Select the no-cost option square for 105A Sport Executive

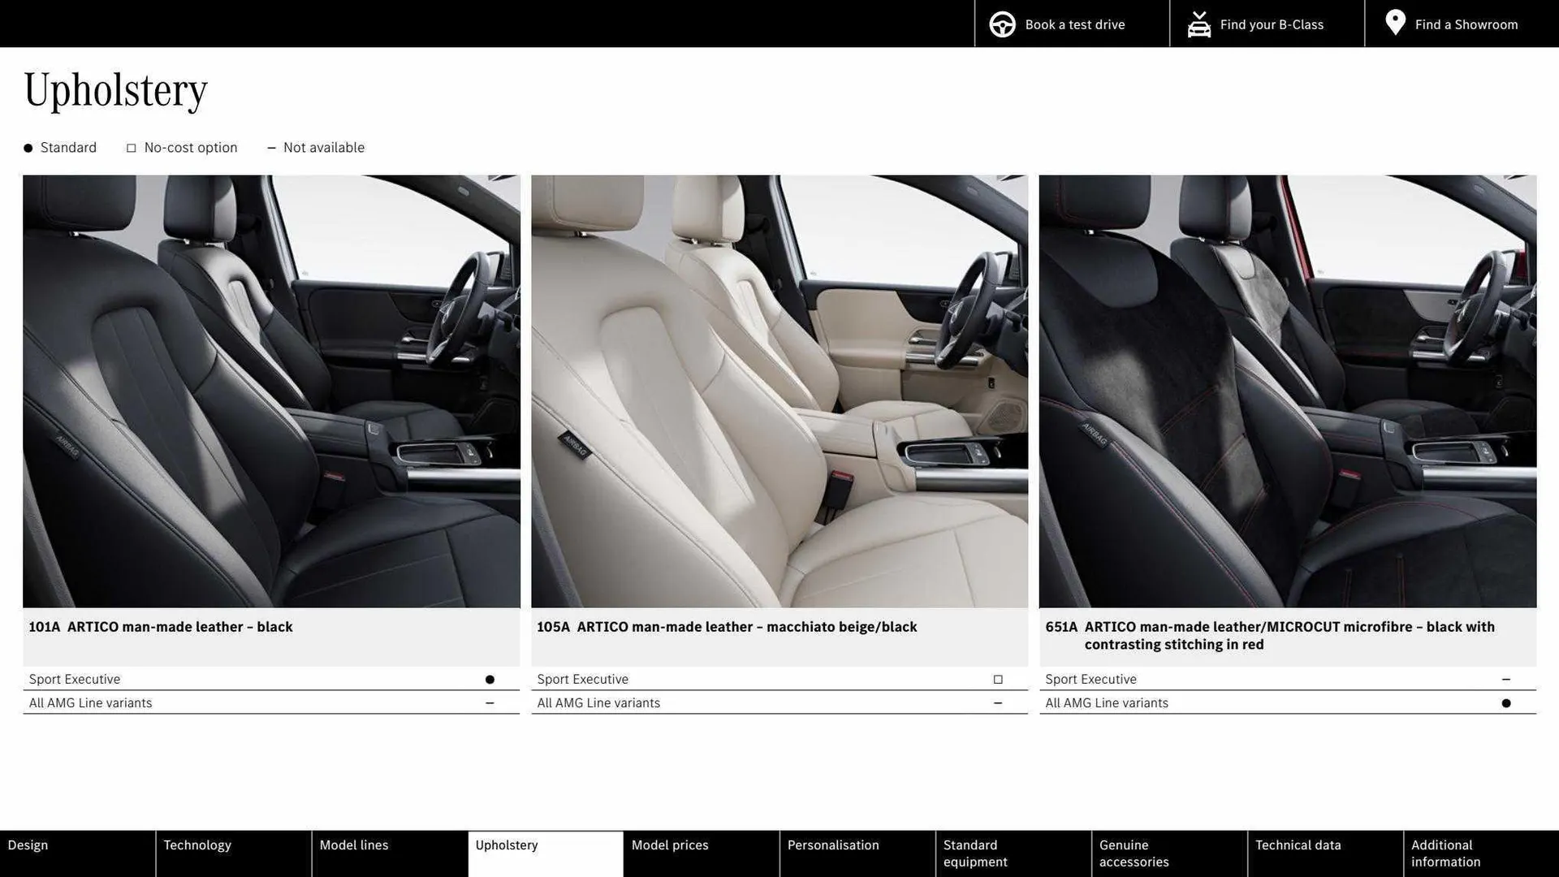point(997,679)
